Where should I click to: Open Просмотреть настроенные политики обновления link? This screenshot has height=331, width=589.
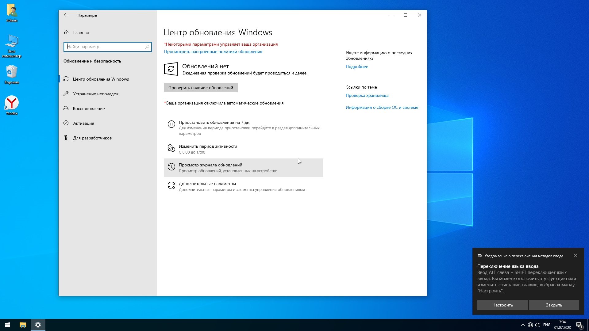click(x=213, y=51)
